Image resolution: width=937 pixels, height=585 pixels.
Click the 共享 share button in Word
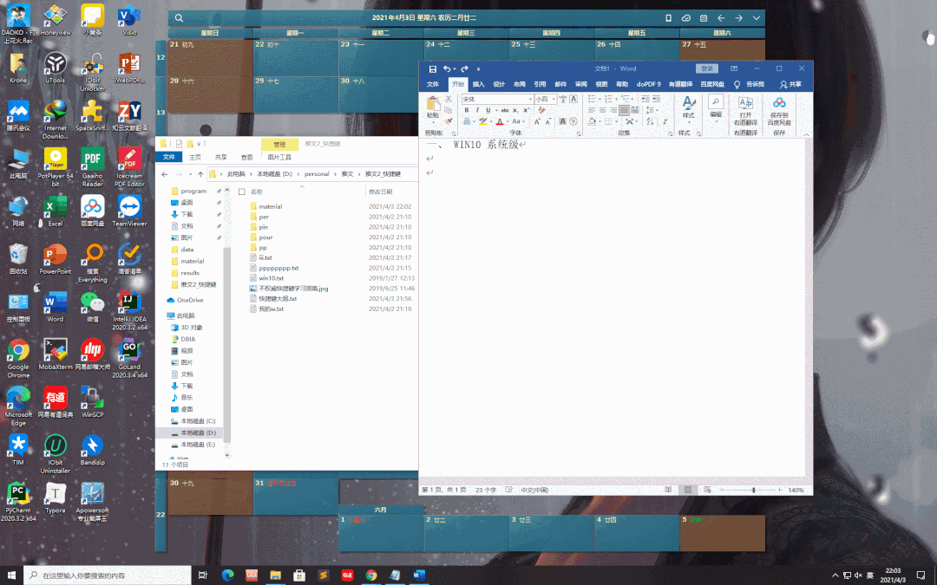pos(790,84)
